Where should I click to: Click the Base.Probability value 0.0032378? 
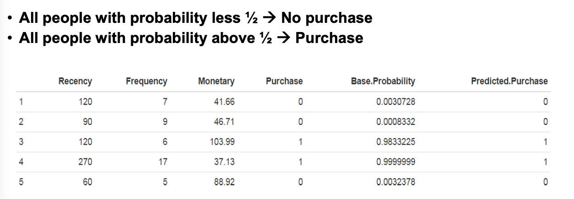396,182
